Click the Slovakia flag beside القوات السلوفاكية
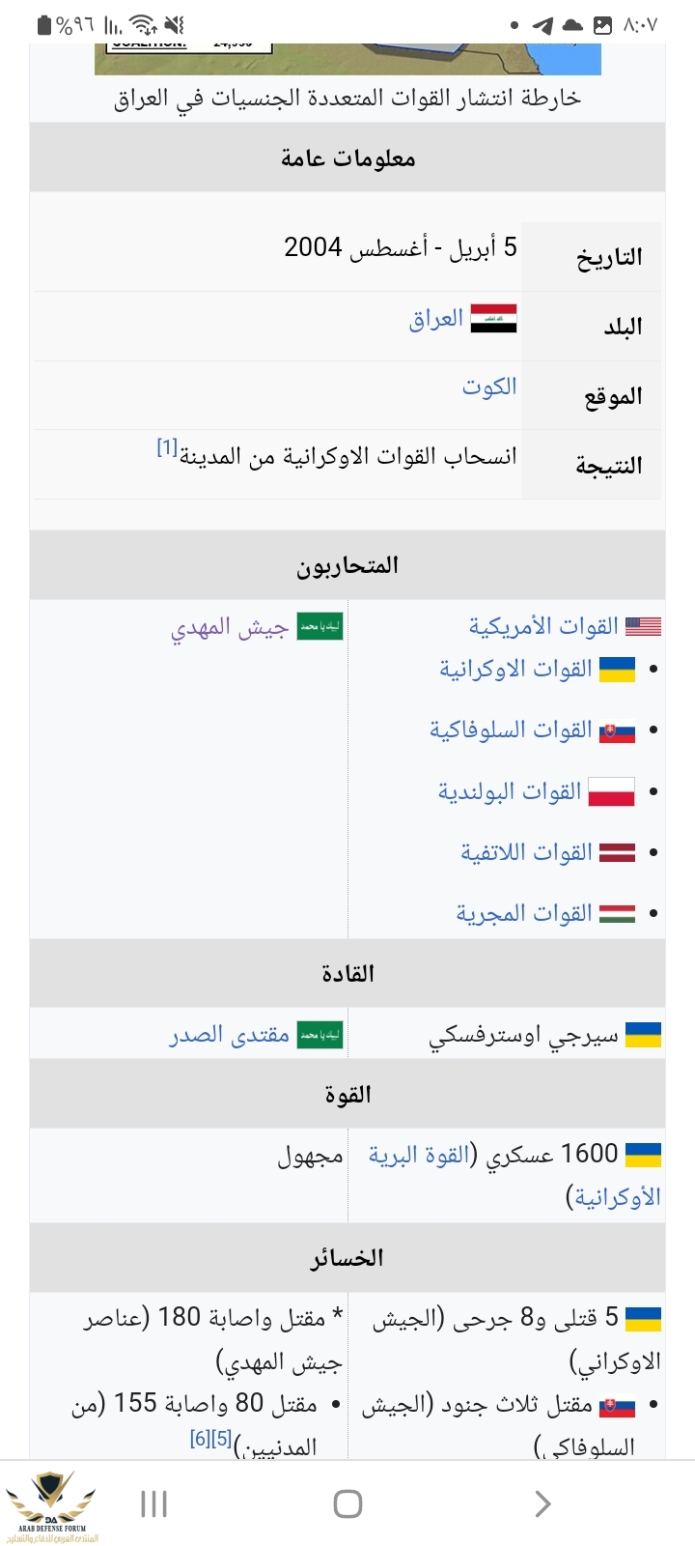695x1546 pixels. (617, 731)
